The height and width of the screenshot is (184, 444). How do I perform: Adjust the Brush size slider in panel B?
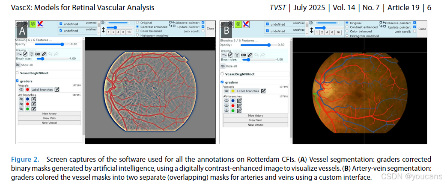point(259,59)
